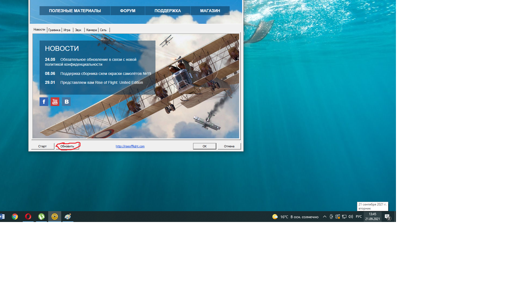Switch to the Сеть tab
Viewport: 520px width, 292px height.
pos(104,30)
